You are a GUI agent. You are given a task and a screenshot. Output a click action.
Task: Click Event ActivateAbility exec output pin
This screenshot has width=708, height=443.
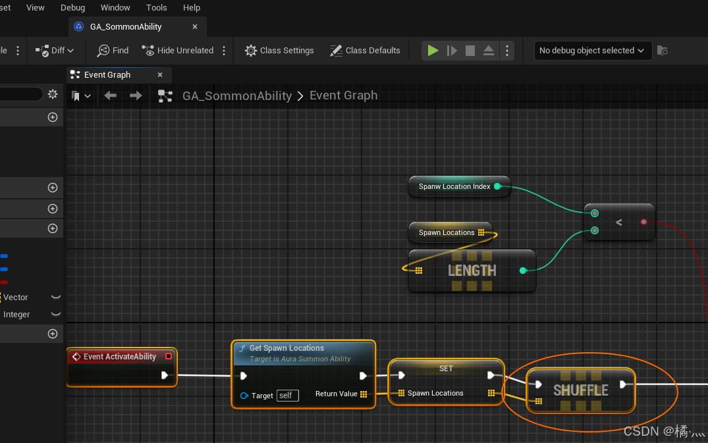165,375
